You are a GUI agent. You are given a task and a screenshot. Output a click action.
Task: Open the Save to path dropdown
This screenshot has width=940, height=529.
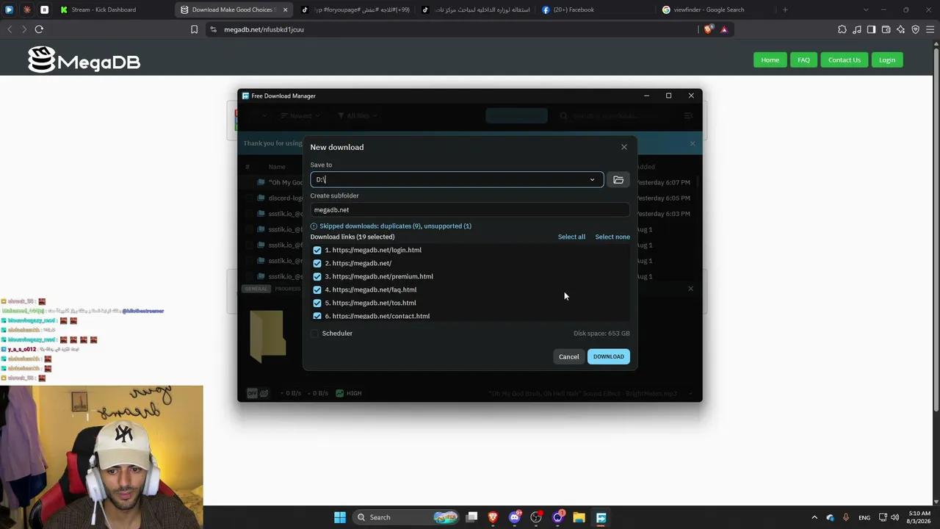click(592, 180)
